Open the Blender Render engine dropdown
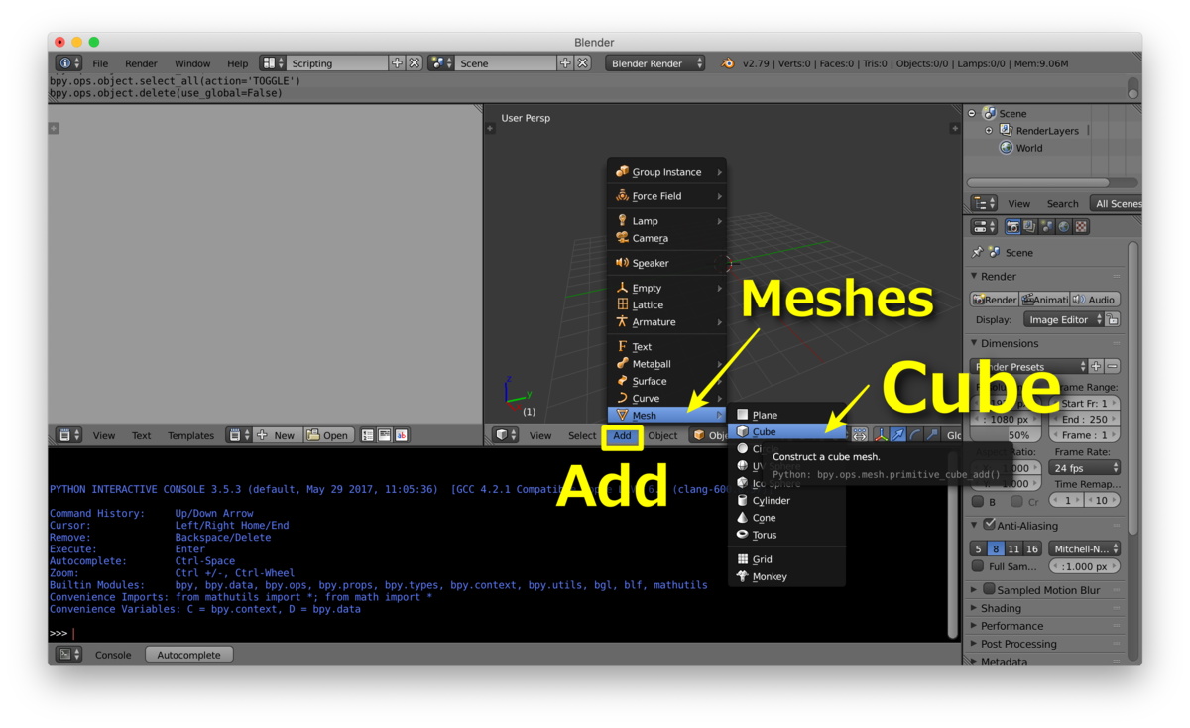Image resolution: width=1190 pixels, height=728 pixels. tap(655, 63)
